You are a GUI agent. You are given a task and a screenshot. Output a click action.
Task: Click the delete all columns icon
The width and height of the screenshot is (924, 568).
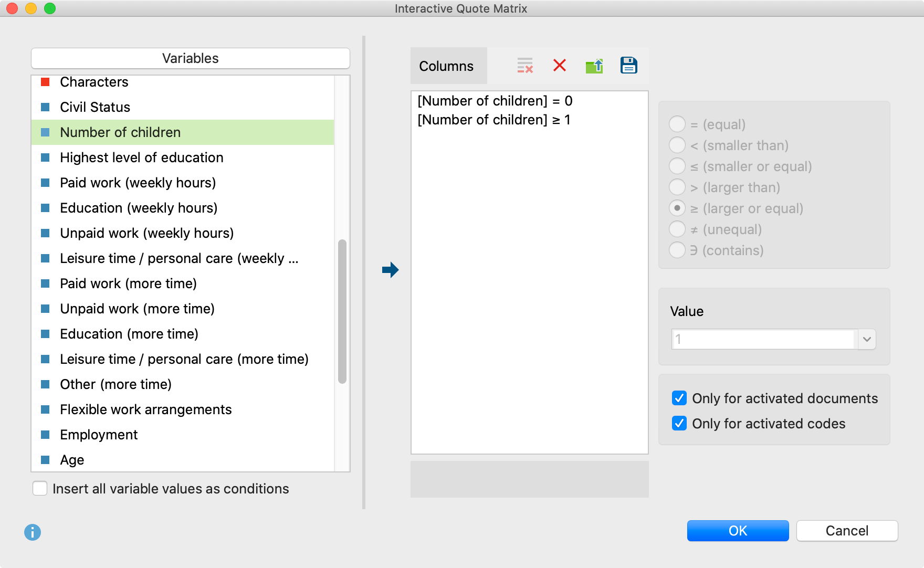point(525,66)
